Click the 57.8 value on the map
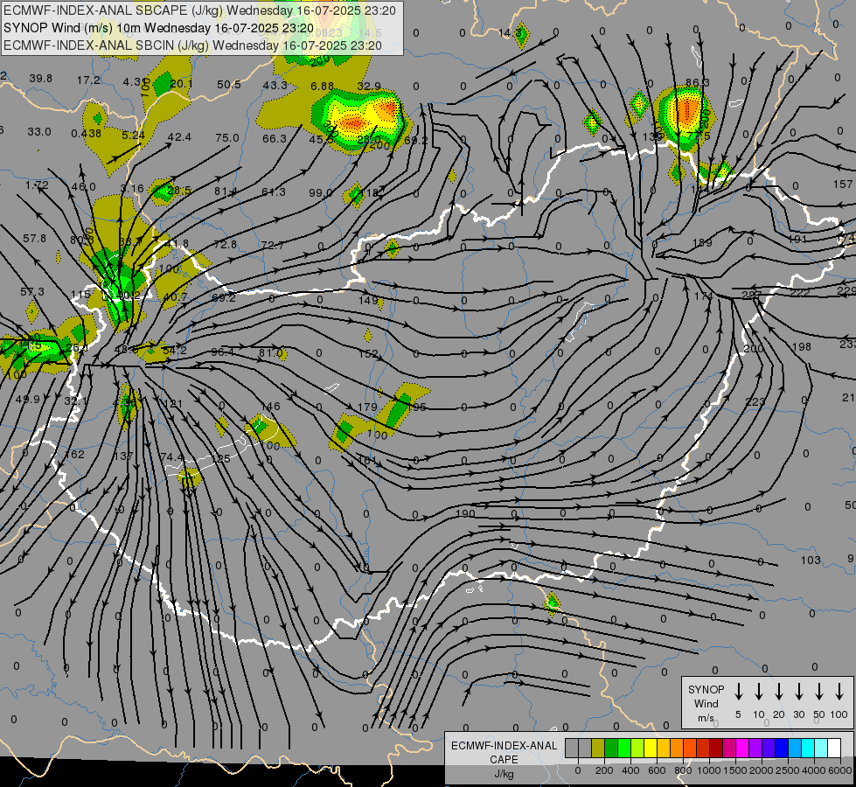Viewport: 856px width, 787px height. [34, 238]
